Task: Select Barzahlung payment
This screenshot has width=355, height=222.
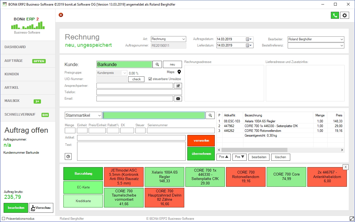Action: pos(83,174)
